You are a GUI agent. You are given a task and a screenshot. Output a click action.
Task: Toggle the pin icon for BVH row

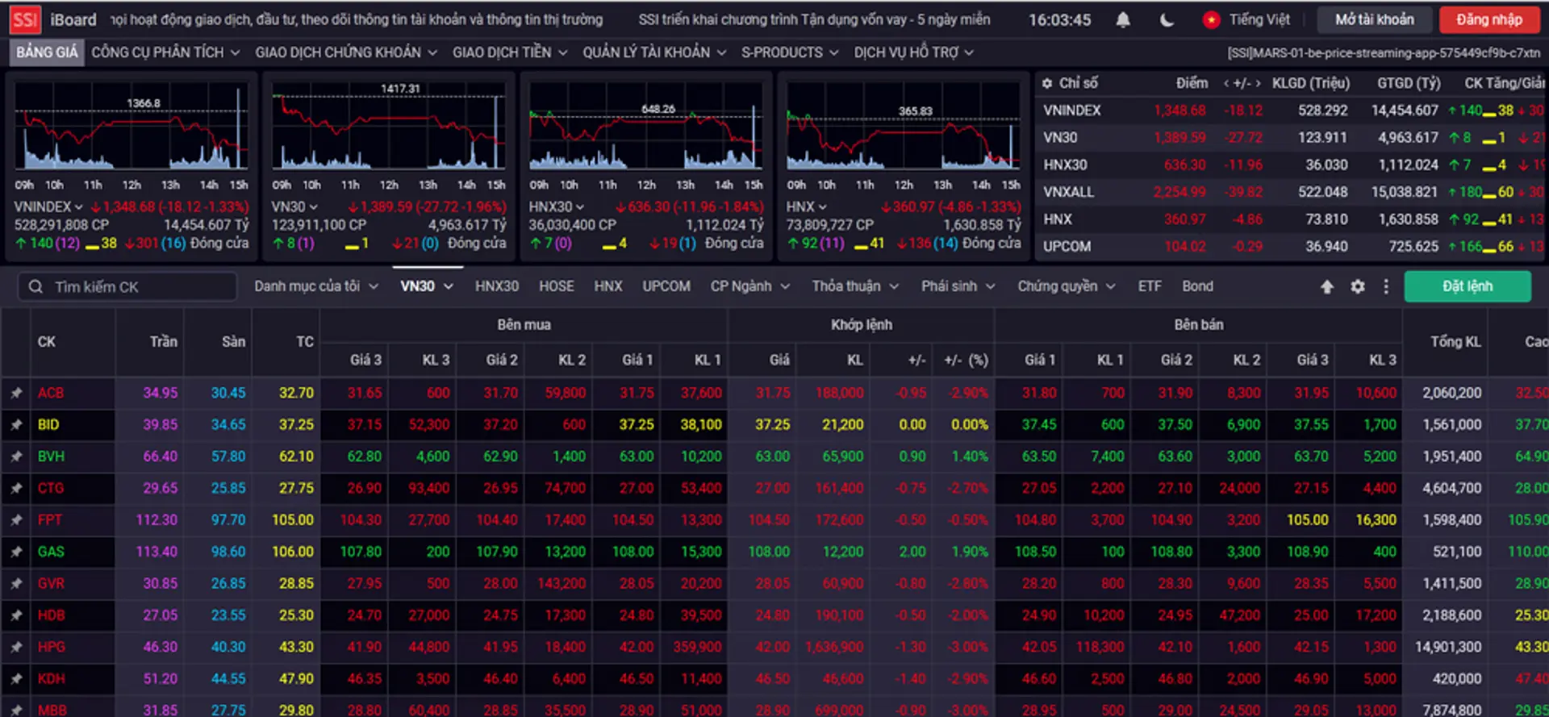tap(16, 456)
